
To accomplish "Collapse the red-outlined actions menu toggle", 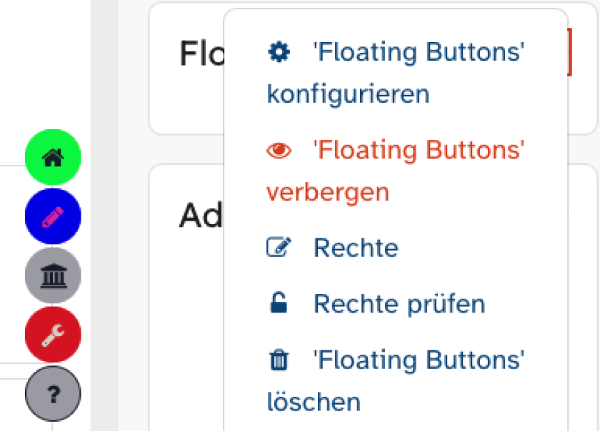I will click(569, 52).
